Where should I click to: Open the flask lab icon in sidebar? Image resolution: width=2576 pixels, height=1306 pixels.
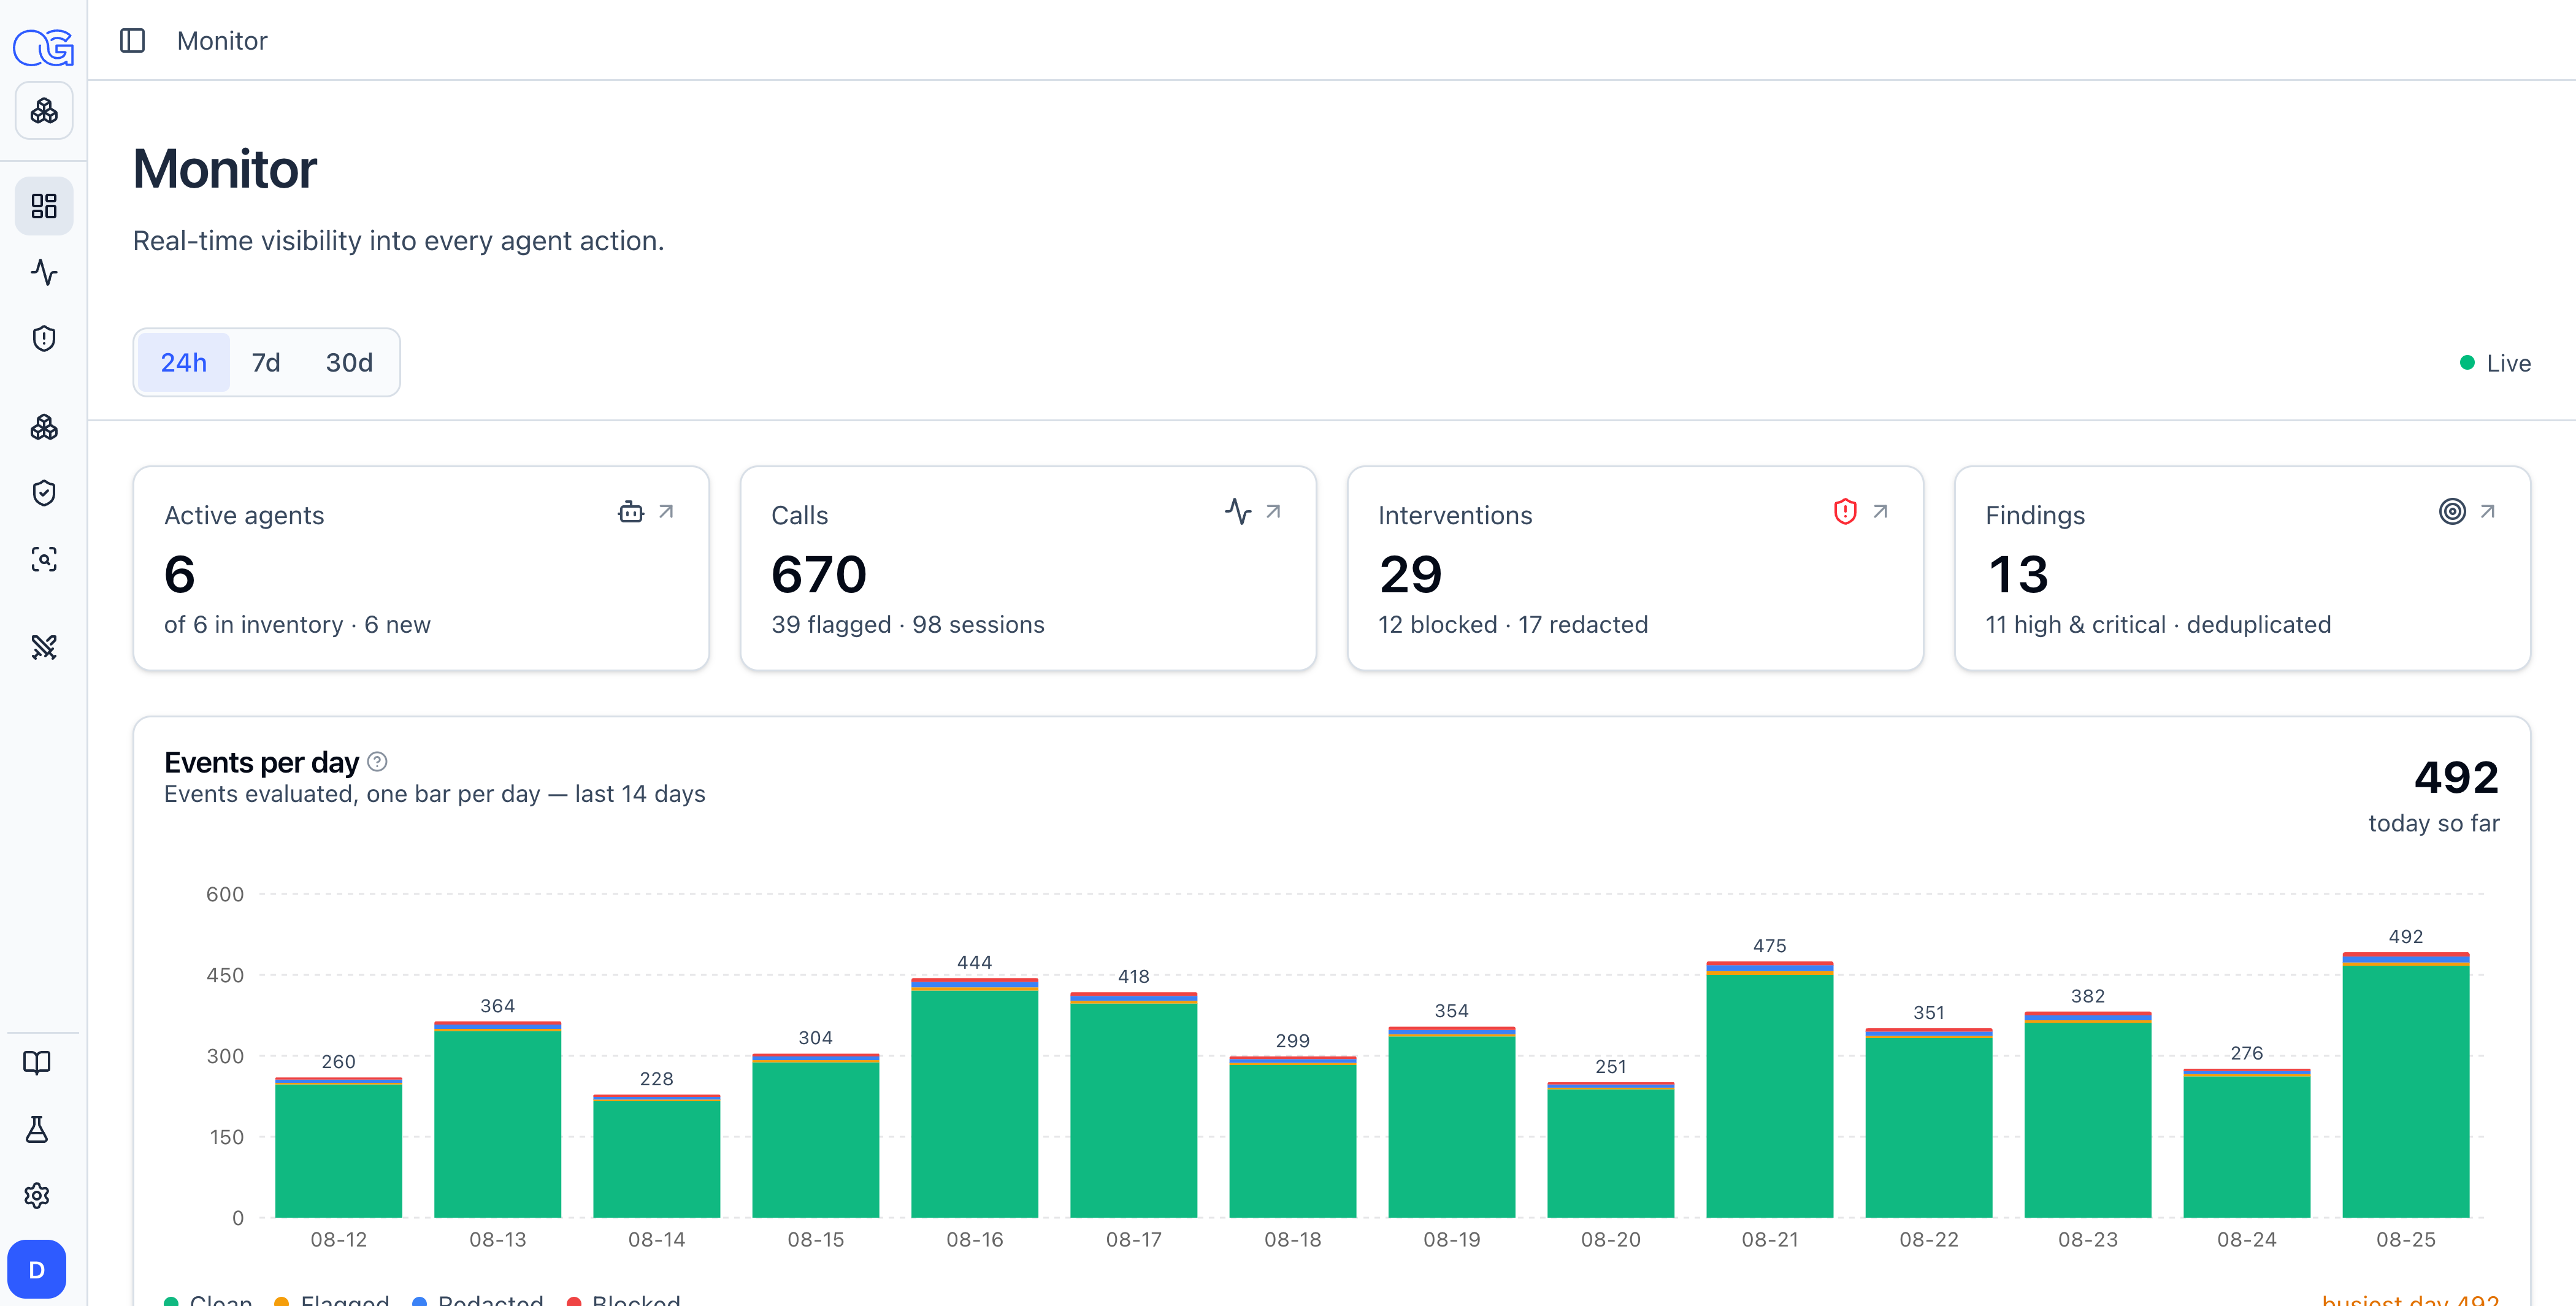tap(37, 1129)
